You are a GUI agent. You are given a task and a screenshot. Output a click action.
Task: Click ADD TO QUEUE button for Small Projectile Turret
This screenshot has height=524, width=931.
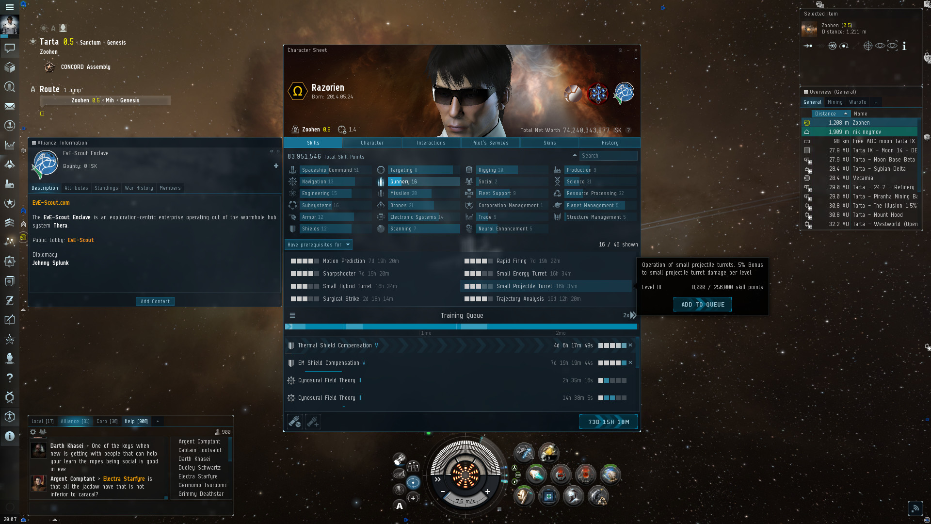click(x=702, y=304)
